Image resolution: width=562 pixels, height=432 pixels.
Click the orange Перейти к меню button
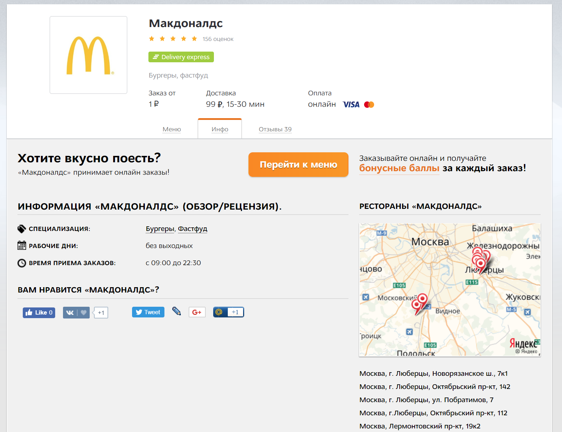(x=298, y=164)
